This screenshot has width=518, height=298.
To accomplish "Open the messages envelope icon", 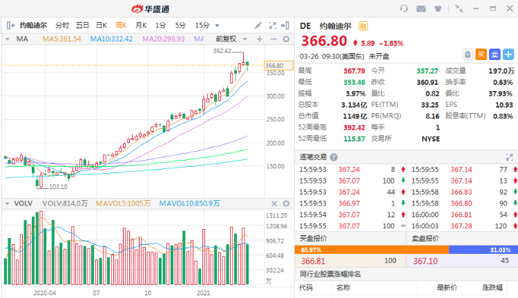I will (x=421, y=8).
